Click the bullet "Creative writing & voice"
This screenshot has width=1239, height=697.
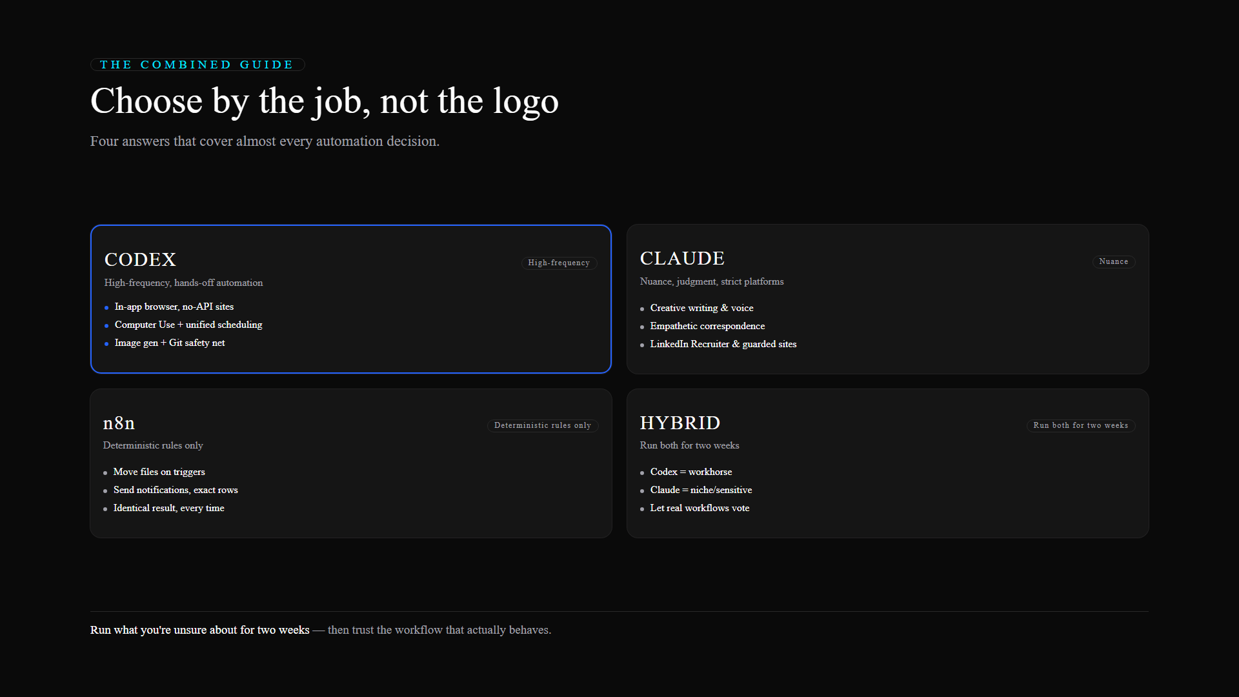click(x=702, y=308)
